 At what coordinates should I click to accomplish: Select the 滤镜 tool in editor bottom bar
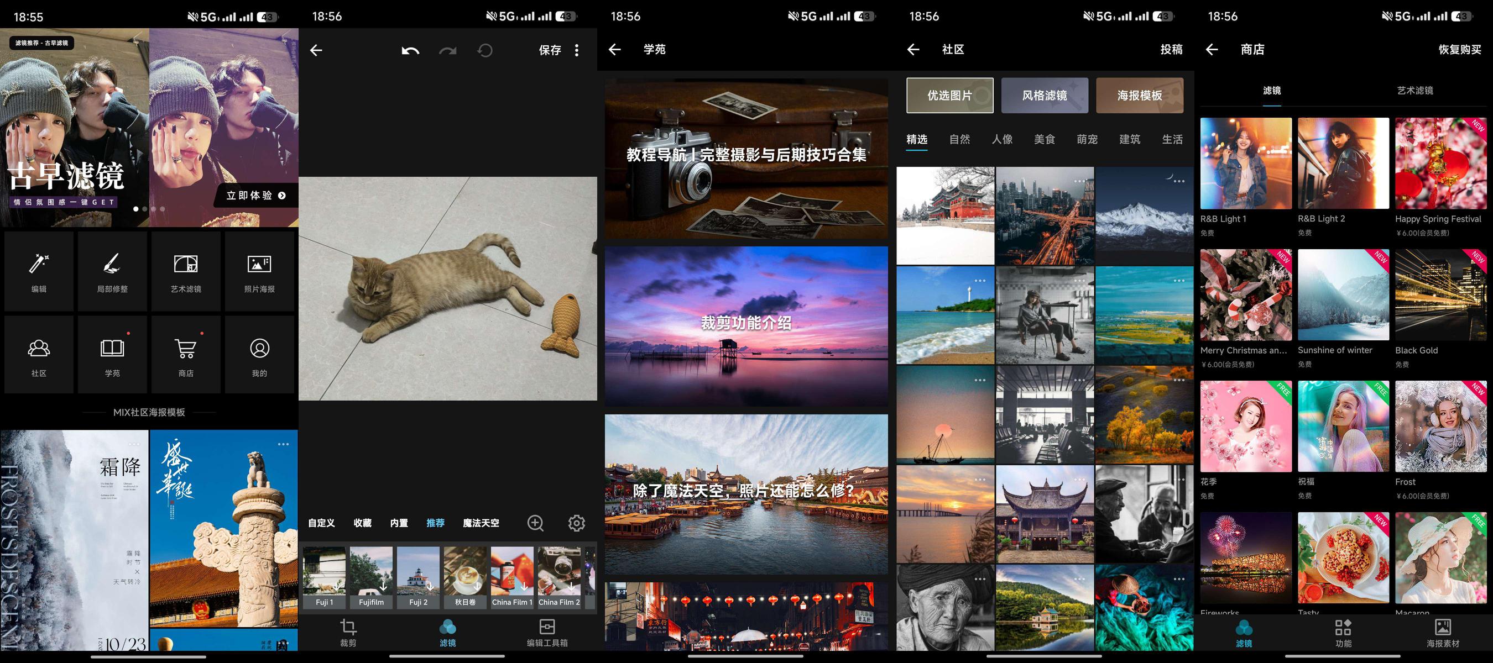coord(448,633)
